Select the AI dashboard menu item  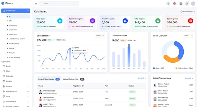(18, 16)
